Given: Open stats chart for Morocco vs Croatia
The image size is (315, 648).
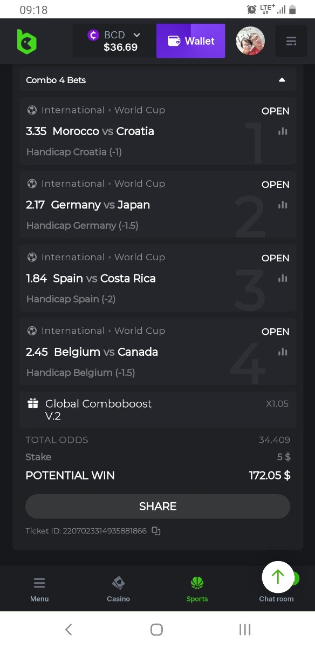Looking at the screenshot, I should (x=283, y=131).
